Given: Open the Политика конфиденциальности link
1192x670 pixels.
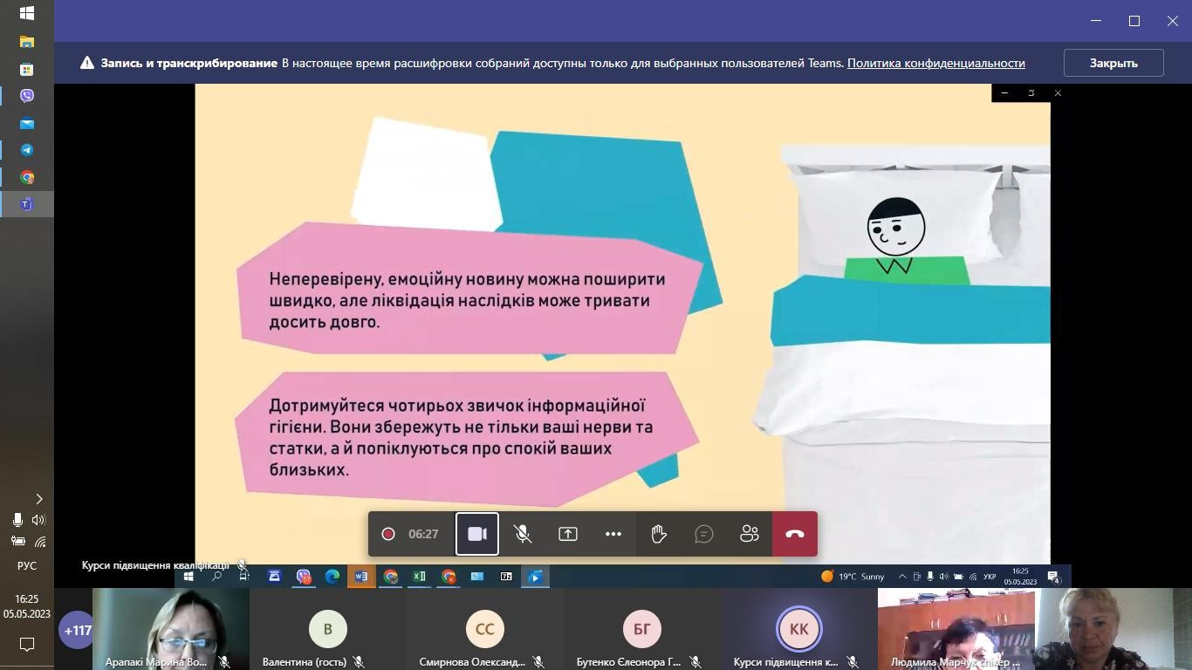Looking at the screenshot, I should (x=935, y=63).
